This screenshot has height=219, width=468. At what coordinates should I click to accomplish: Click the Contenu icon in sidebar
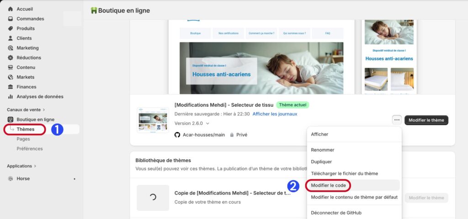pos(11,68)
